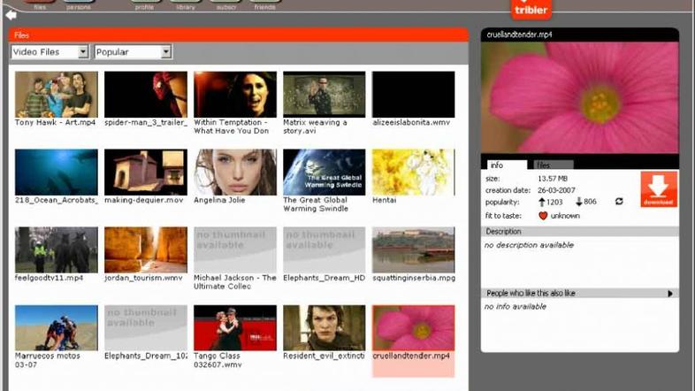The width and height of the screenshot is (695, 391).
Task: Click the red heart taste icon
Action: tap(544, 215)
